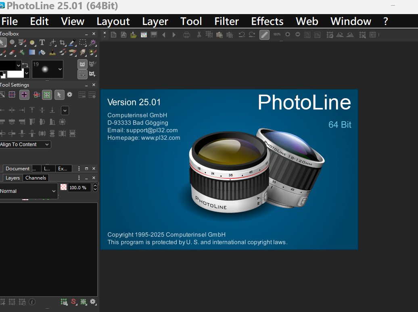Toggle the arrow pointer mode in Tool Settings
Image resolution: width=418 pixels, height=312 pixels.
coord(59,95)
